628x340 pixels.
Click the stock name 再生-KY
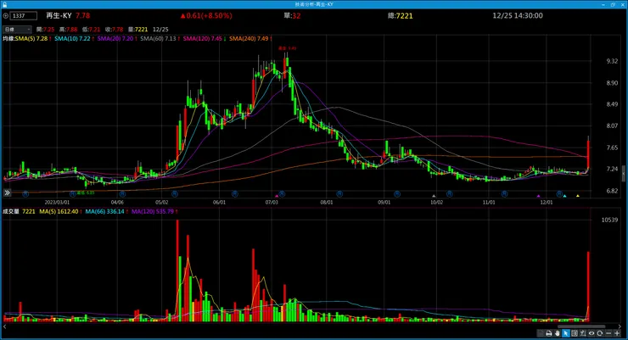59,15
